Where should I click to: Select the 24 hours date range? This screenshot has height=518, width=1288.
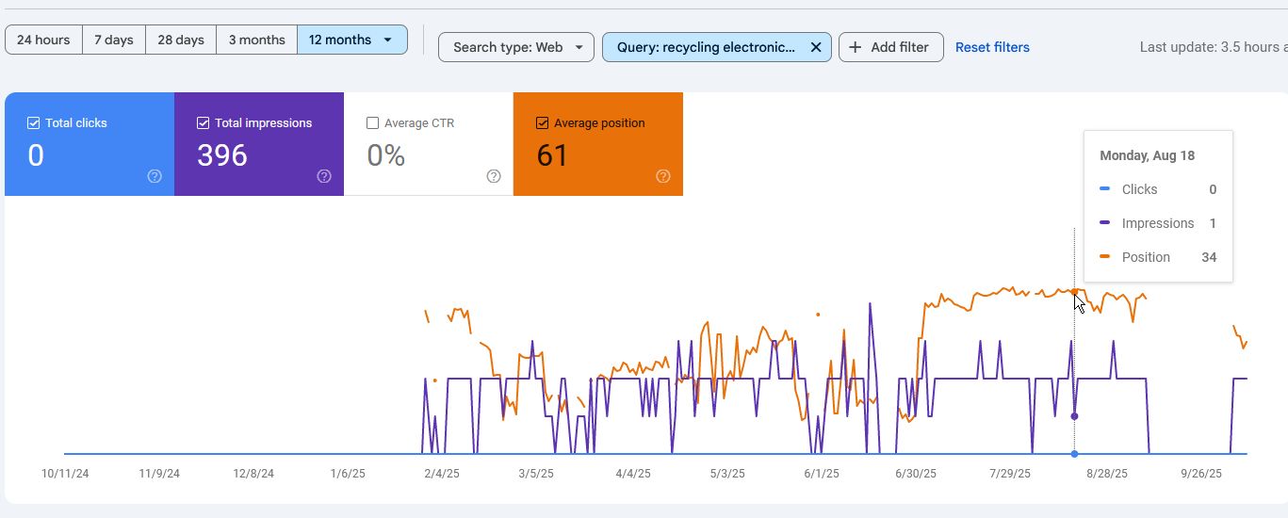coord(43,40)
